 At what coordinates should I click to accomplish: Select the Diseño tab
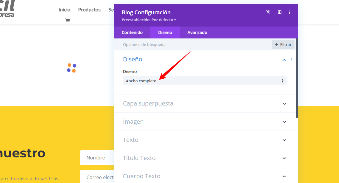(x=165, y=32)
